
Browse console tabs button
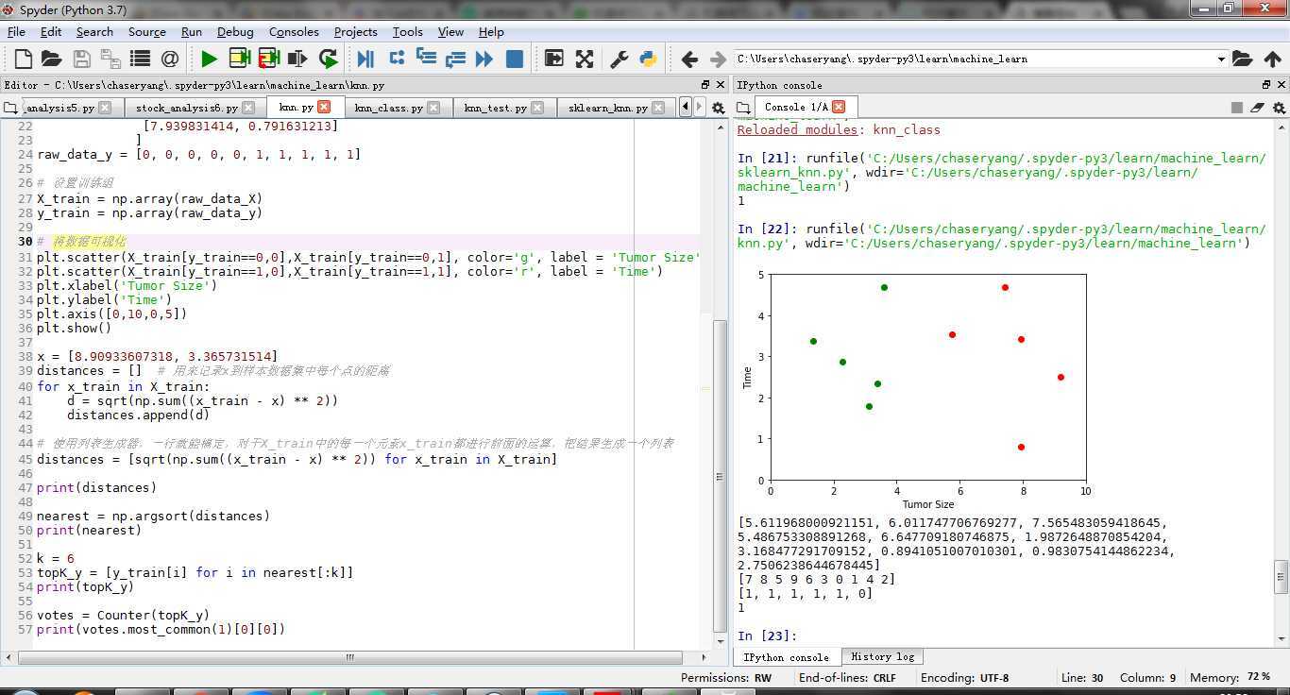coord(743,108)
